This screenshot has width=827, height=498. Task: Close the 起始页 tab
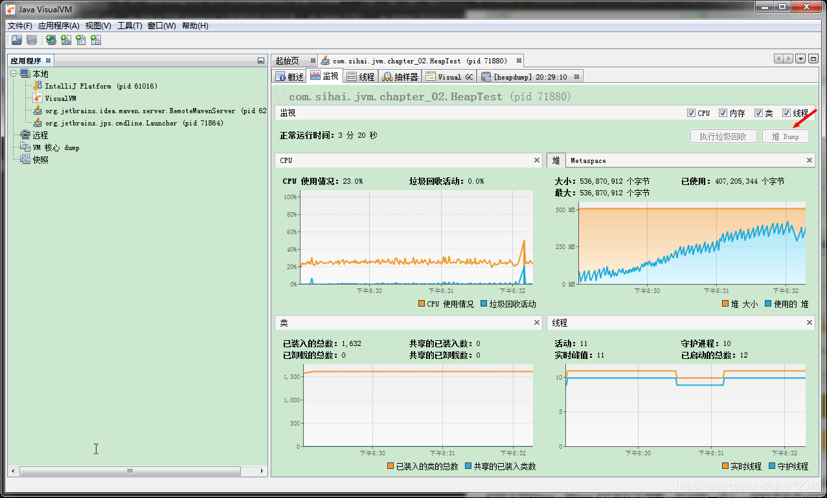(x=313, y=61)
